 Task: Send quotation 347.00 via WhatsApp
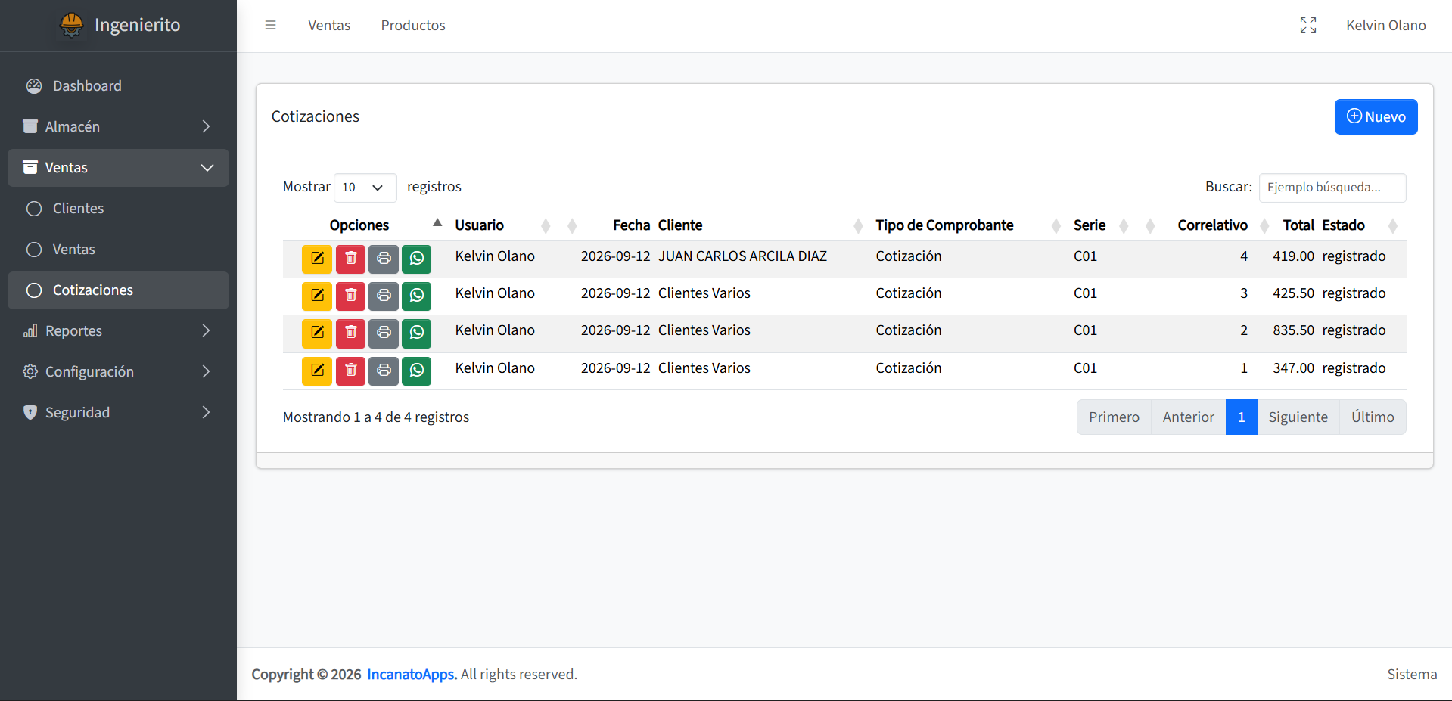417,371
